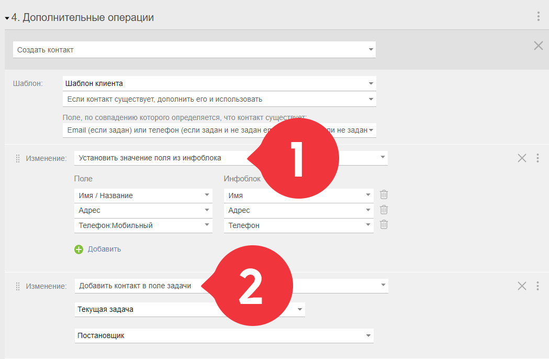This screenshot has width=549, height=359.
Task: Remove the Телефон mapping with its trash icon
Action: pyautogui.click(x=384, y=224)
